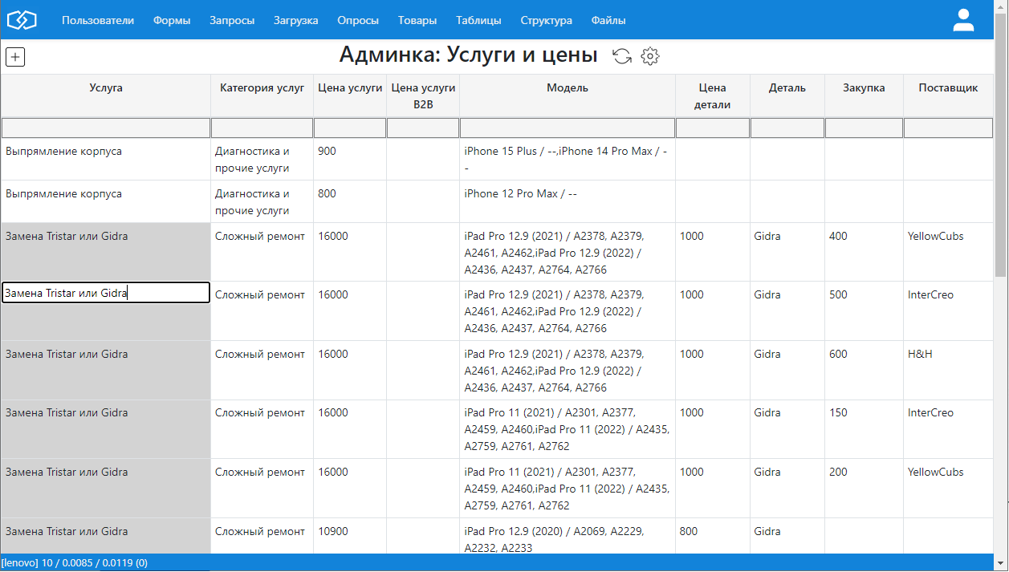Click supplier cell H&H
This screenshot has width=1009, height=572.
949,370
